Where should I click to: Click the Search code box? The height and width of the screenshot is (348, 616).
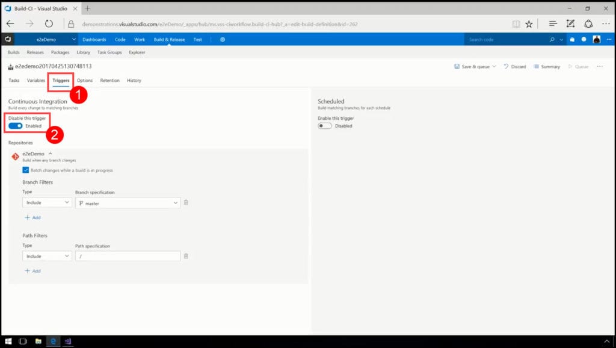coord(507,39)
